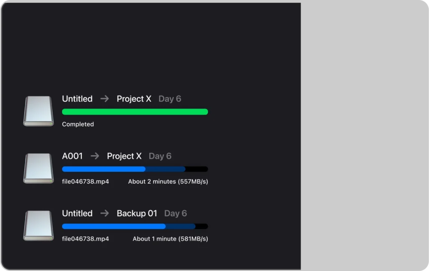Click the arrow between Untitled and Project X
Image resolution: width=429 pixels, height=271 pixels.
coord(105,99)
